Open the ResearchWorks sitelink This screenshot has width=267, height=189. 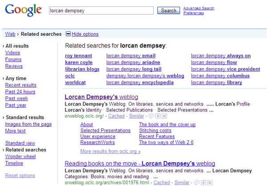(97, 143)
